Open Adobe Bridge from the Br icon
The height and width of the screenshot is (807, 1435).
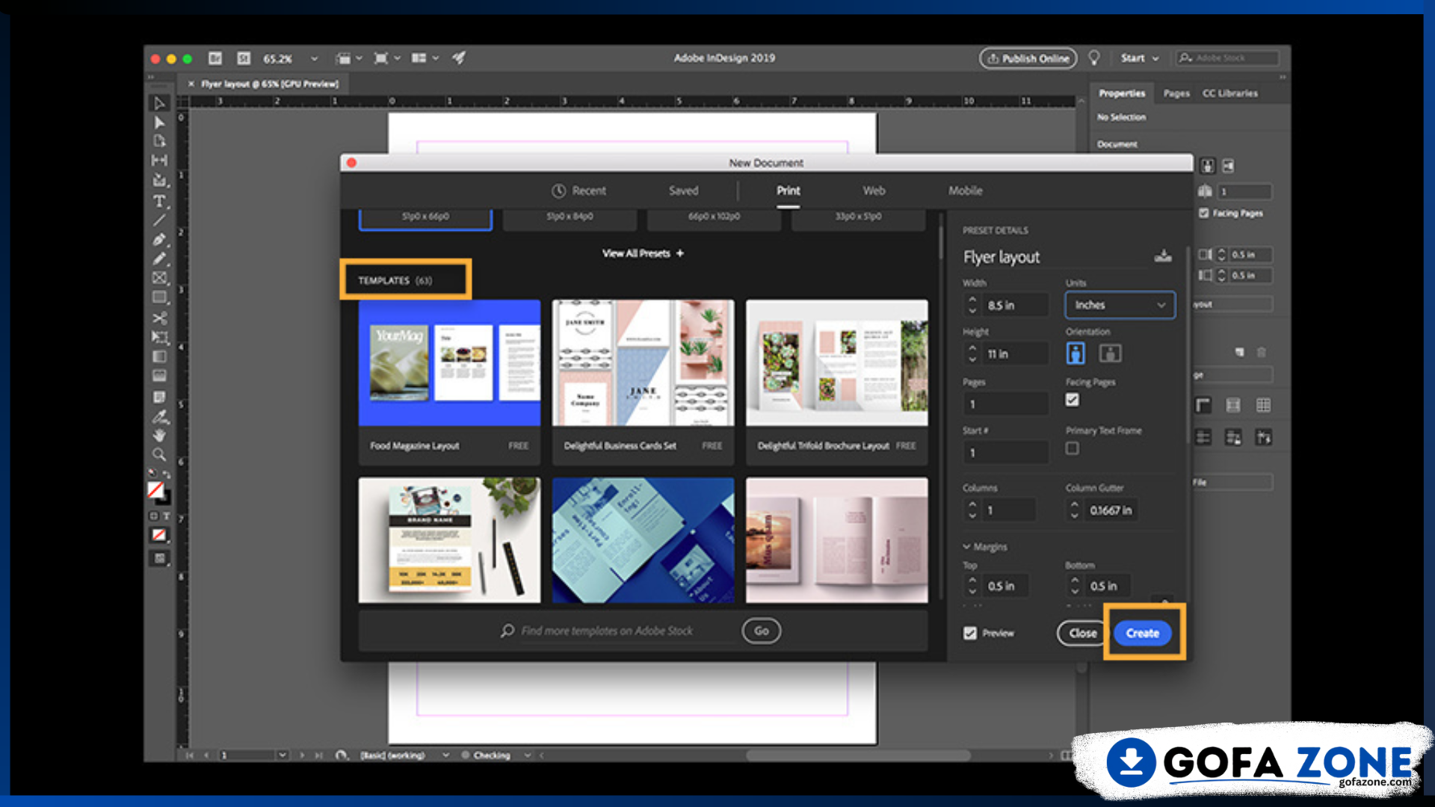pyautogui.click(x=215, y=58)
